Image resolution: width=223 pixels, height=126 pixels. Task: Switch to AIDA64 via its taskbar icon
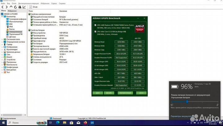(x=92, y=123)
